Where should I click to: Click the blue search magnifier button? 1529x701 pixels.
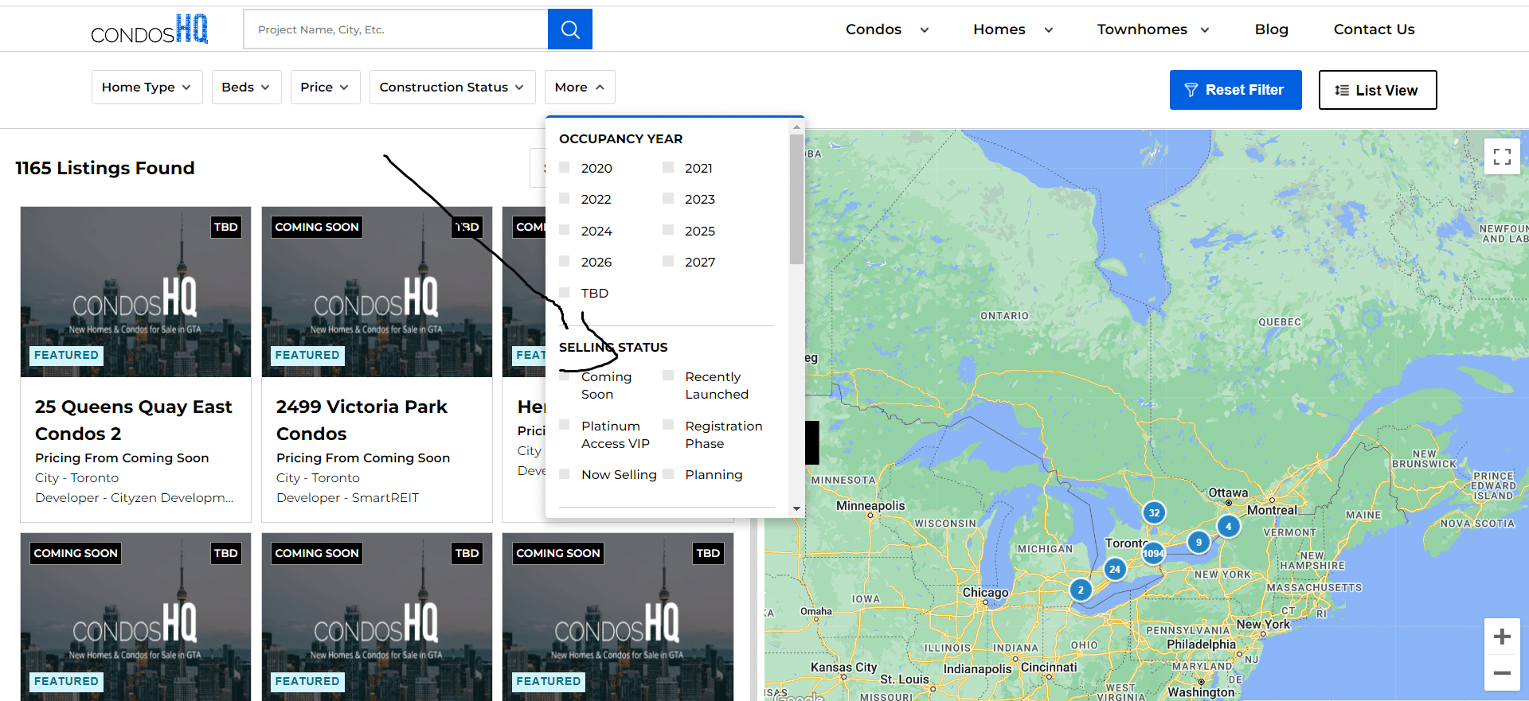click(x=569, y=29)
